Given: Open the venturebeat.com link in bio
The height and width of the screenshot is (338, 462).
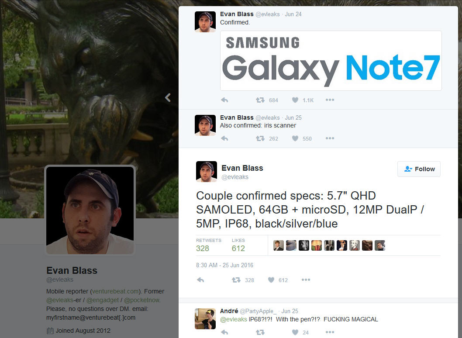Looking at the screenshot, I should click(115, 291).
